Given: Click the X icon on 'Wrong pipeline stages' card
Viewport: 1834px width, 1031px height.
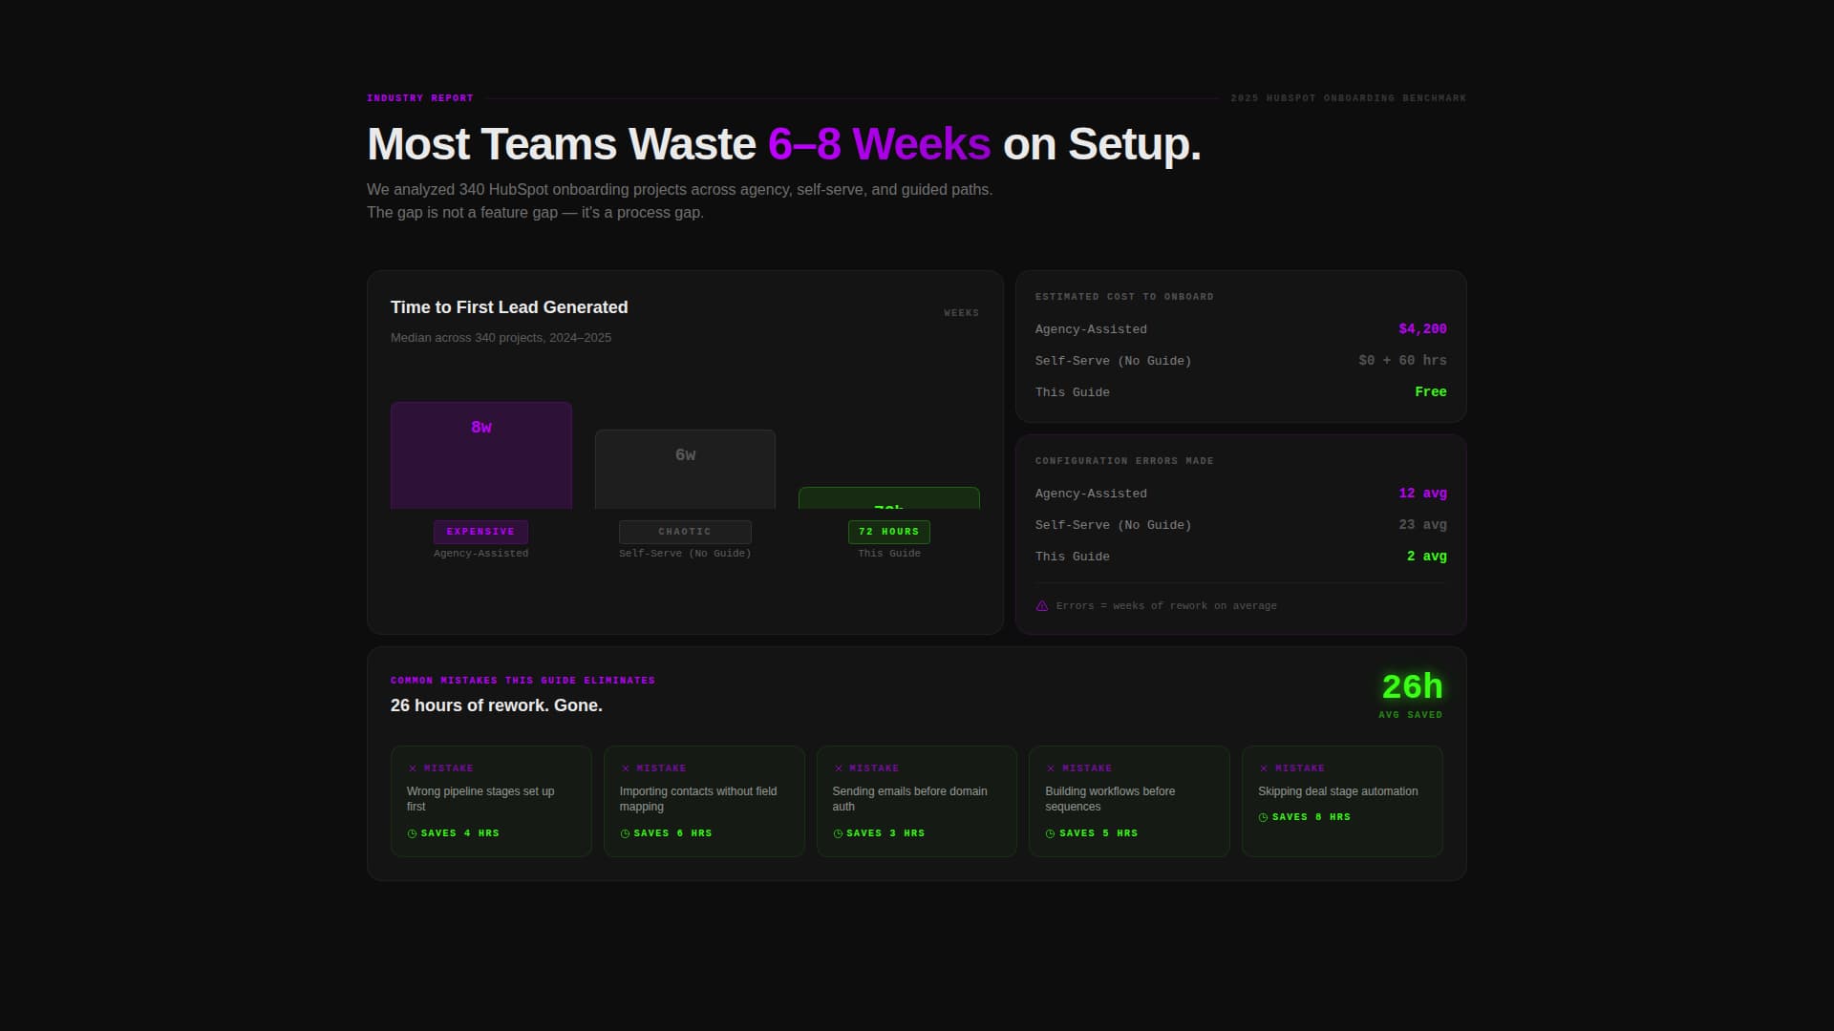Looking at the screenshot, I should pyautogui.click(x=413, y=768).
